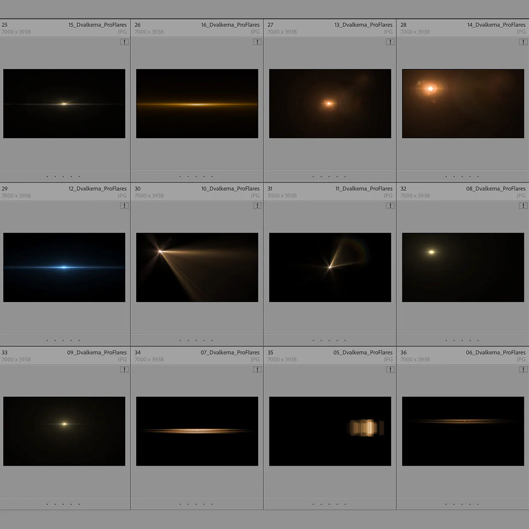The image size is (529, 529).
Task: Select the 06_Dvalkema_ProFlares thumbnail
Action: [x=463, y=431]
